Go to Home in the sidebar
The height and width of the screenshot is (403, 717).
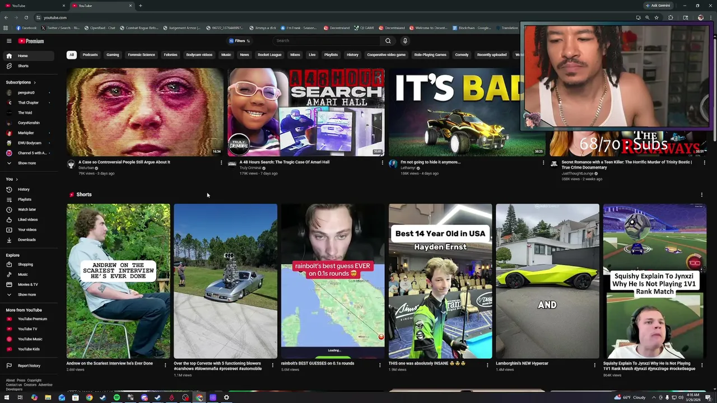pos(28,56)
